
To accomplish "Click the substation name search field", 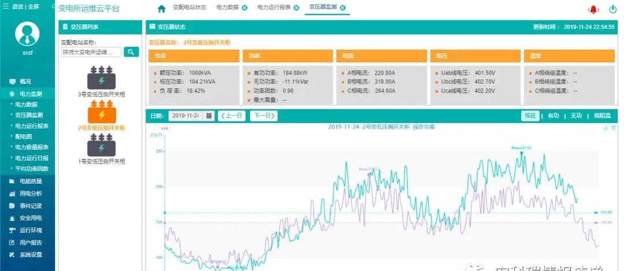I will coord(91,52).
